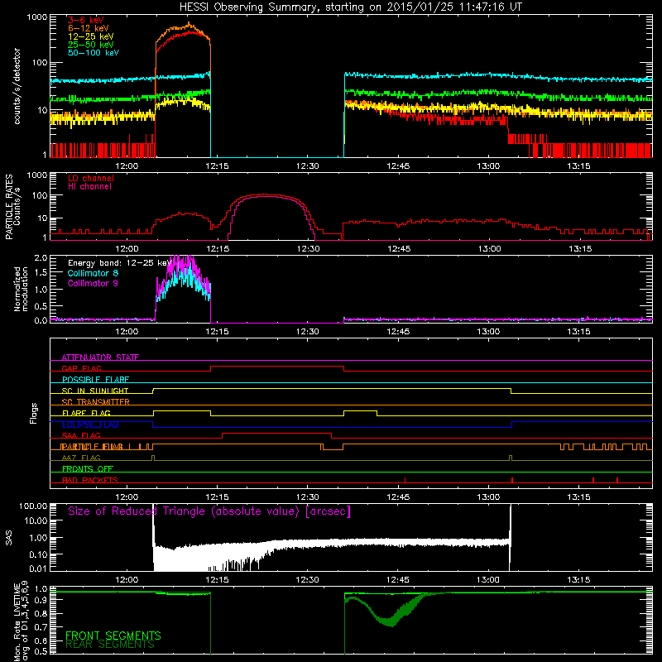Click the LO channel legend entry
The width and height of the screenshot is (662, 662).
[x=91, y=178]
